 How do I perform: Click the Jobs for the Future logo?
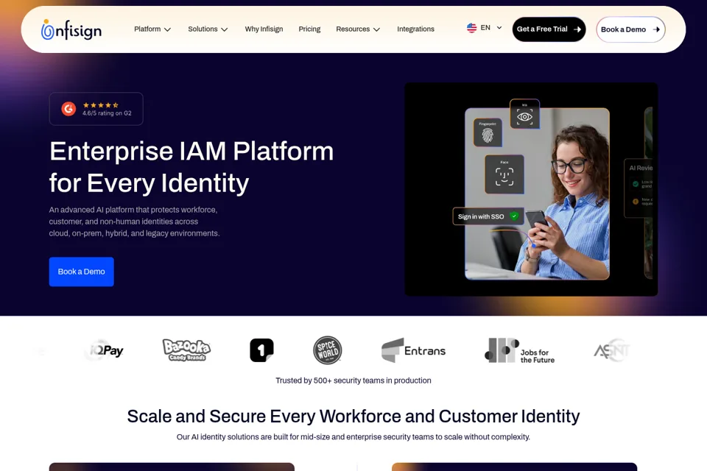pos(519,350)
